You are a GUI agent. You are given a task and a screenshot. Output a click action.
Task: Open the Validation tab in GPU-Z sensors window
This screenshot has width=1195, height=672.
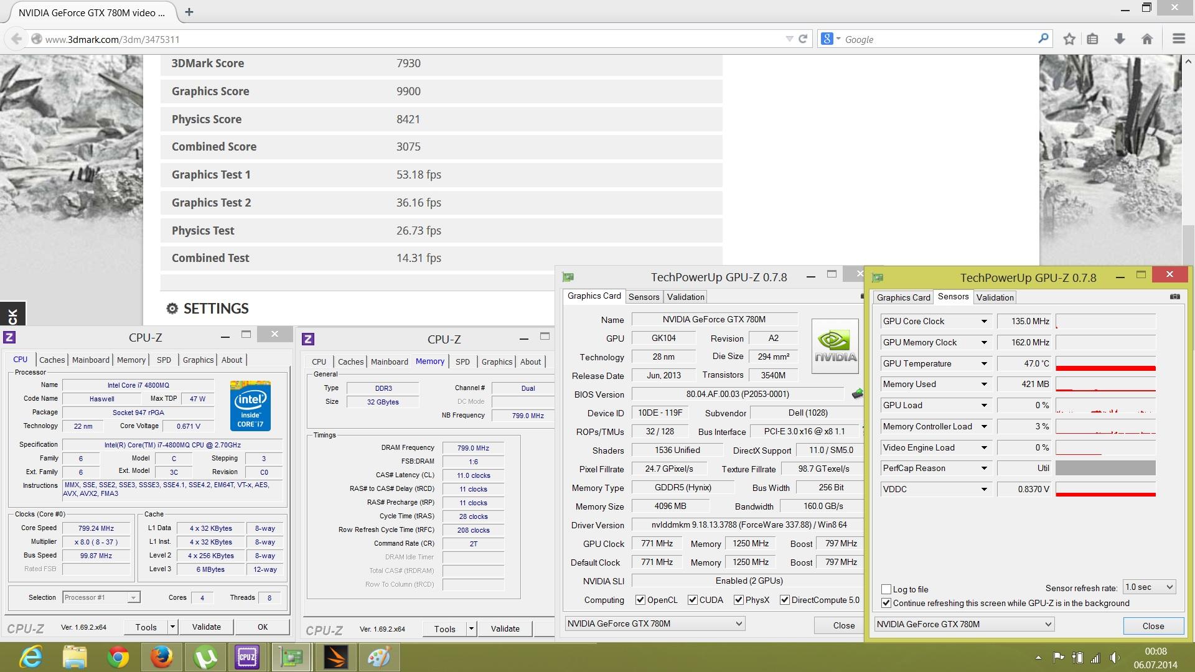(x=995, y=297)
